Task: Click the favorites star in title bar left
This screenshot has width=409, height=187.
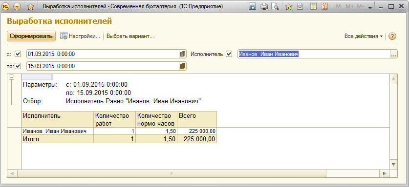Action: [x=31, y=7]
